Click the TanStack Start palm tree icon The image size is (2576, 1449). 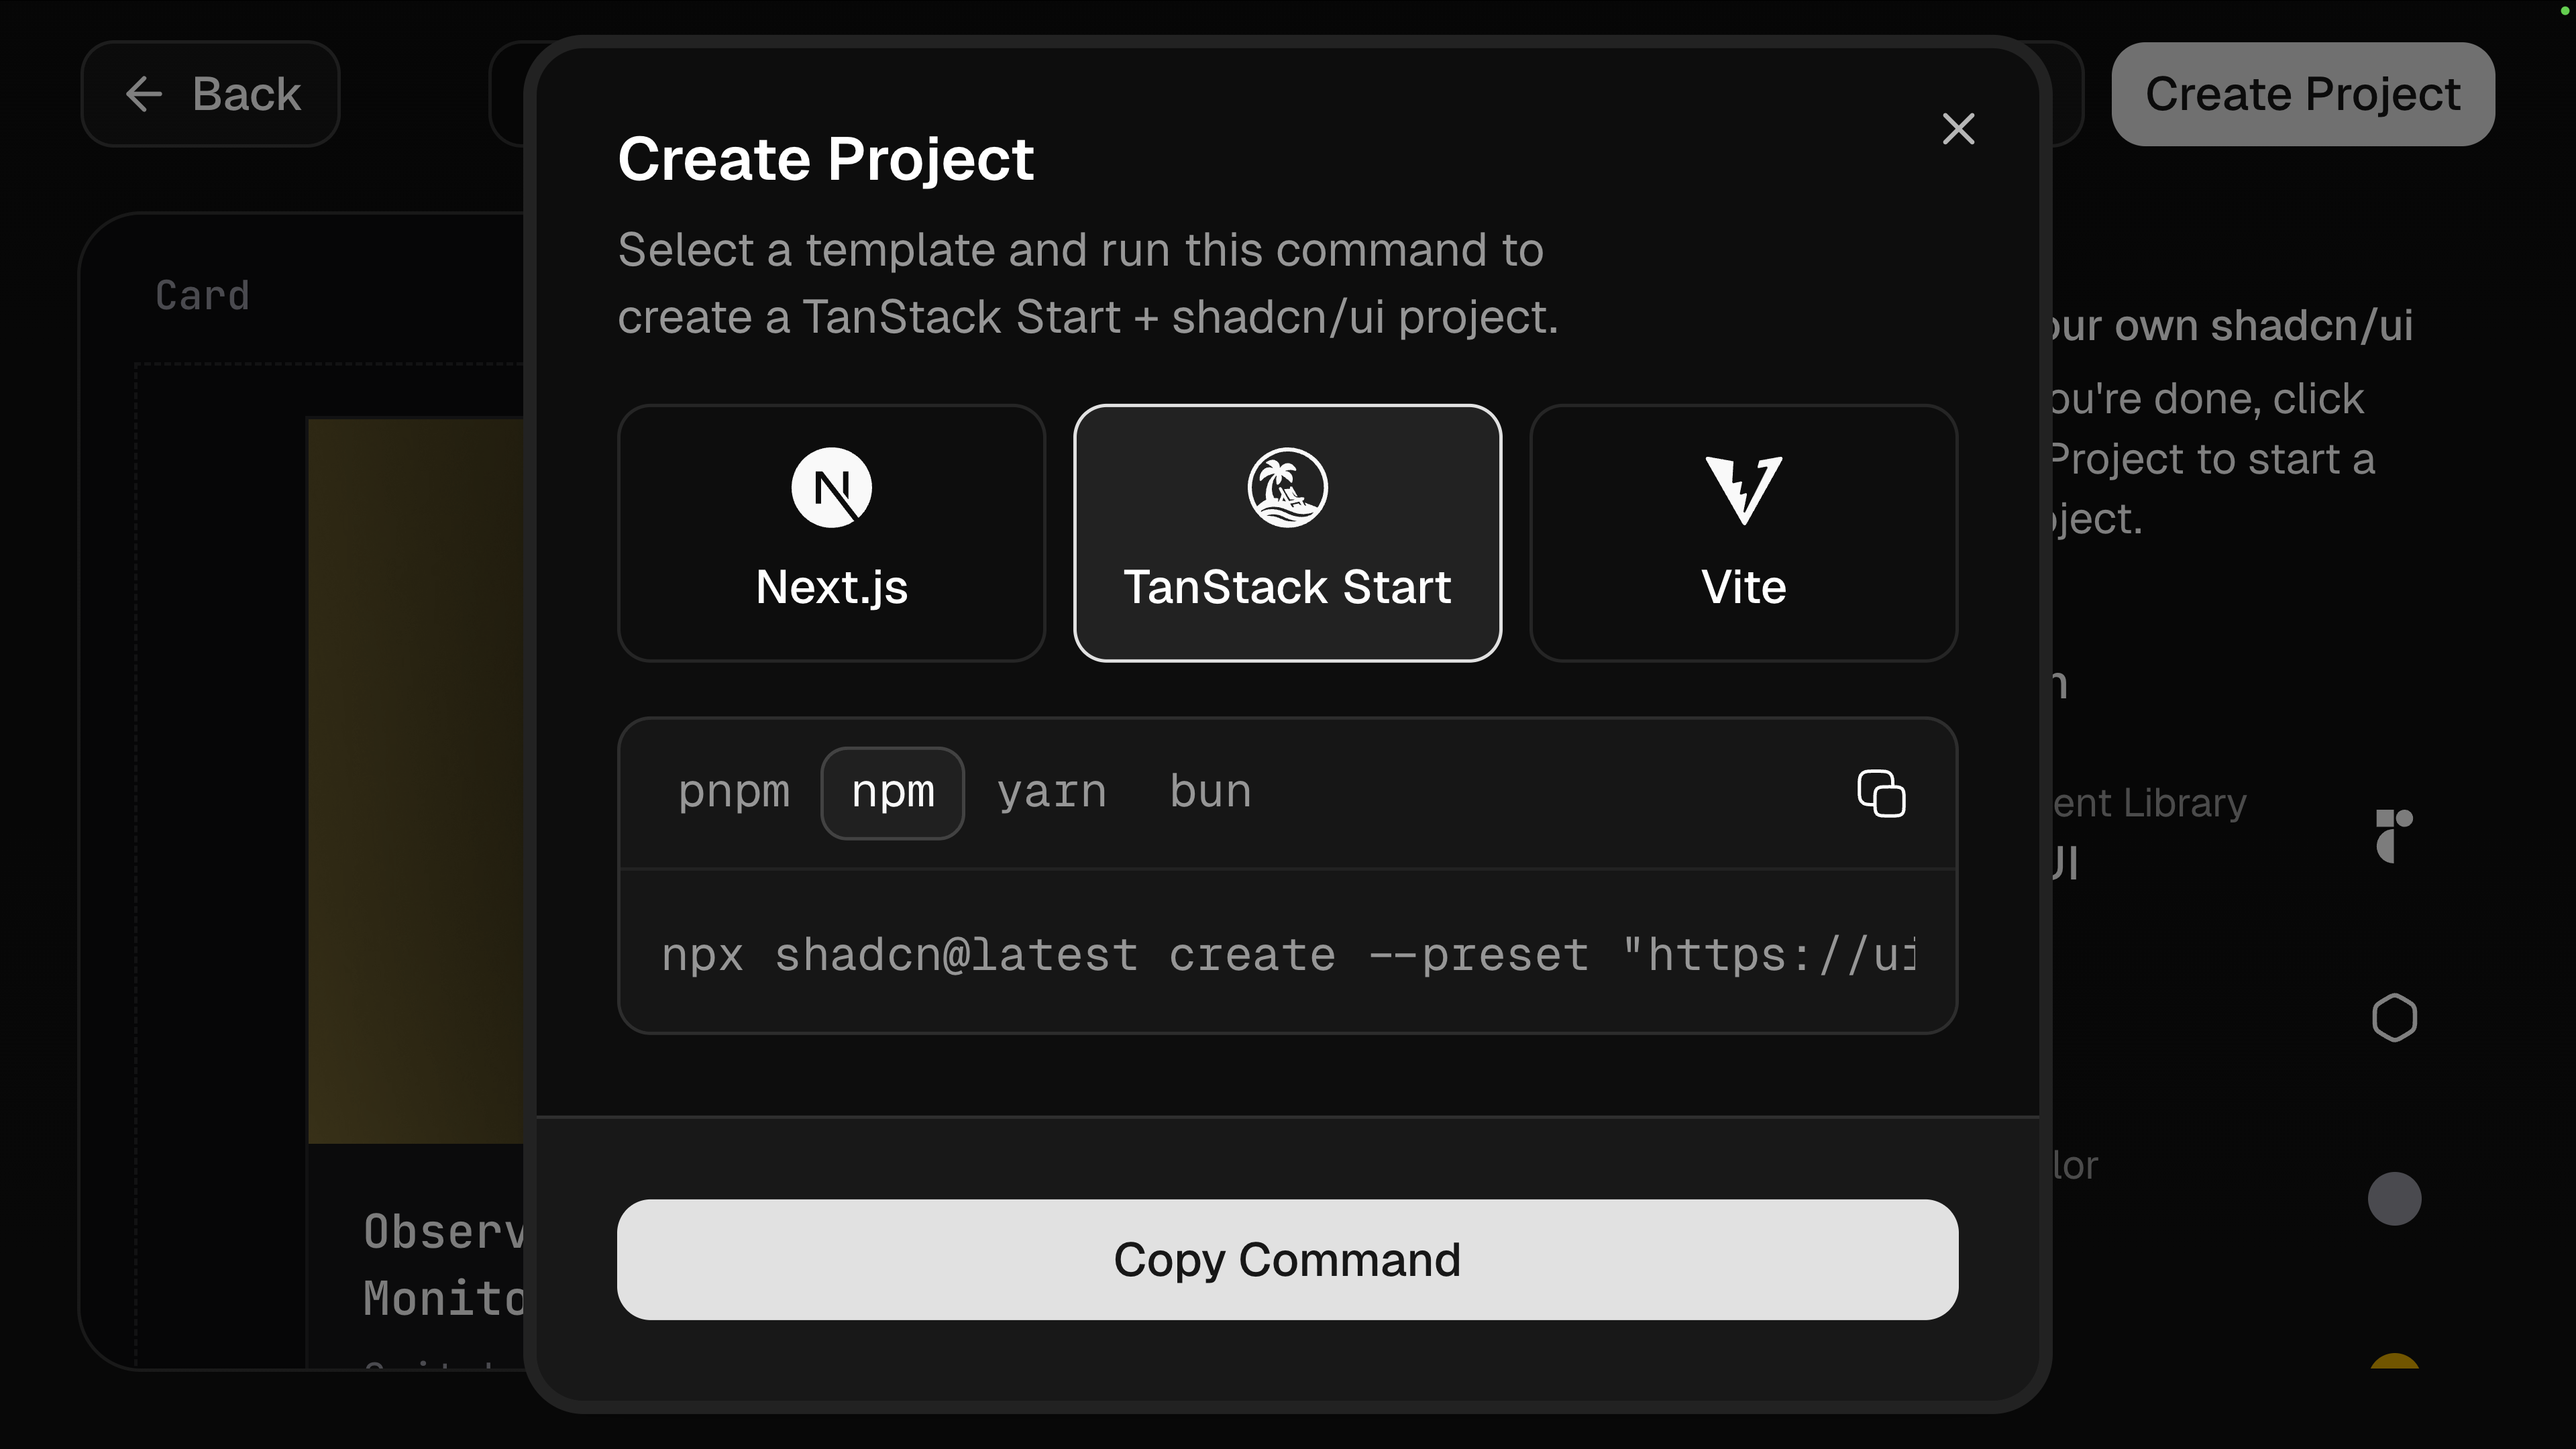click(1287, 488)
